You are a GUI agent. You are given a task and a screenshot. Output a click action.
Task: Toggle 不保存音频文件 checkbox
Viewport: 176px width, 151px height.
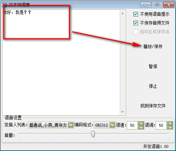point(136,23)
